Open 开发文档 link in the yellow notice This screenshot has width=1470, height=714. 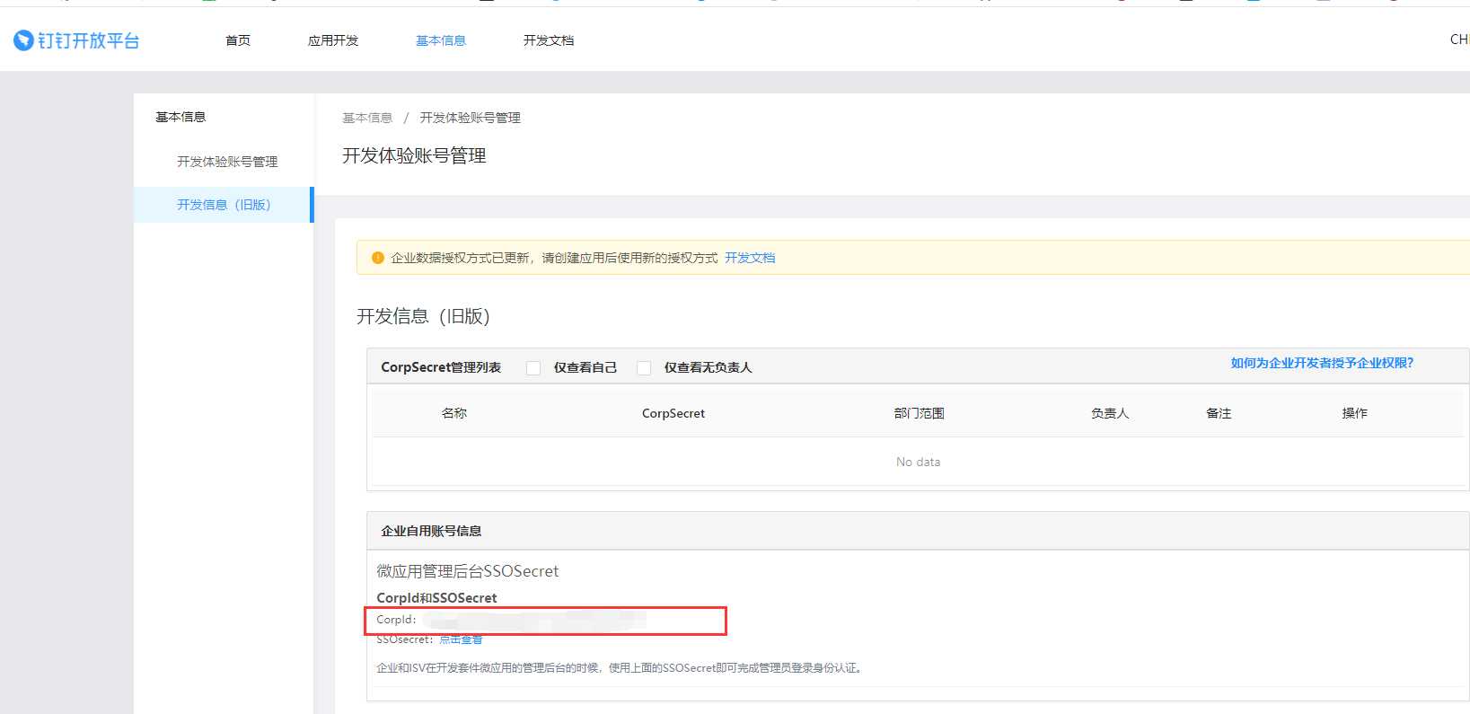point(750,258)
